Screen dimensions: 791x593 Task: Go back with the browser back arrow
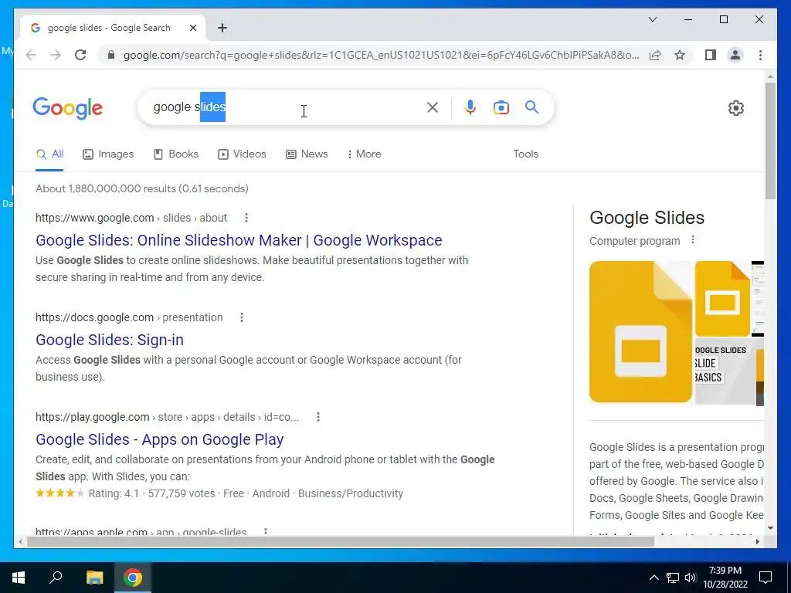[31, 55]
